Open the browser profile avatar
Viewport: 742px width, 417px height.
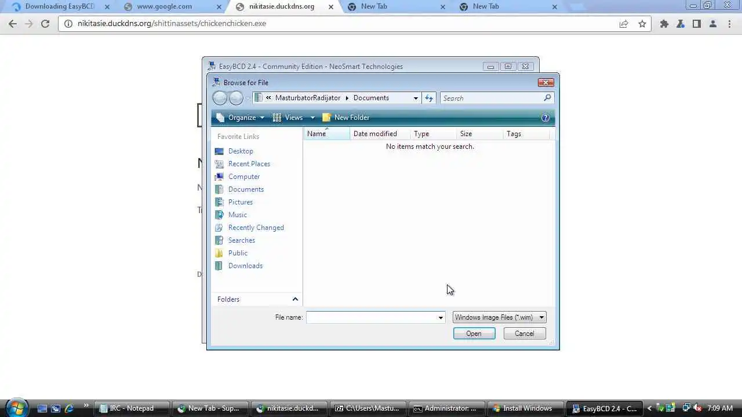coord(713,24)
